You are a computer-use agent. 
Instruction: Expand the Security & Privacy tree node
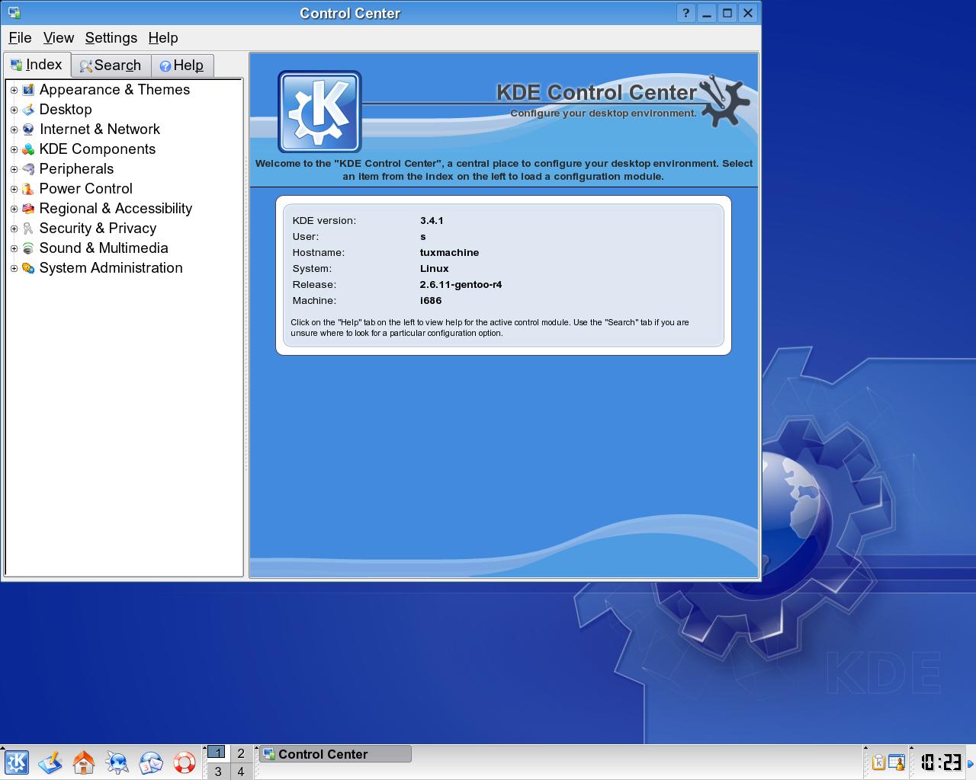[14, 229]
